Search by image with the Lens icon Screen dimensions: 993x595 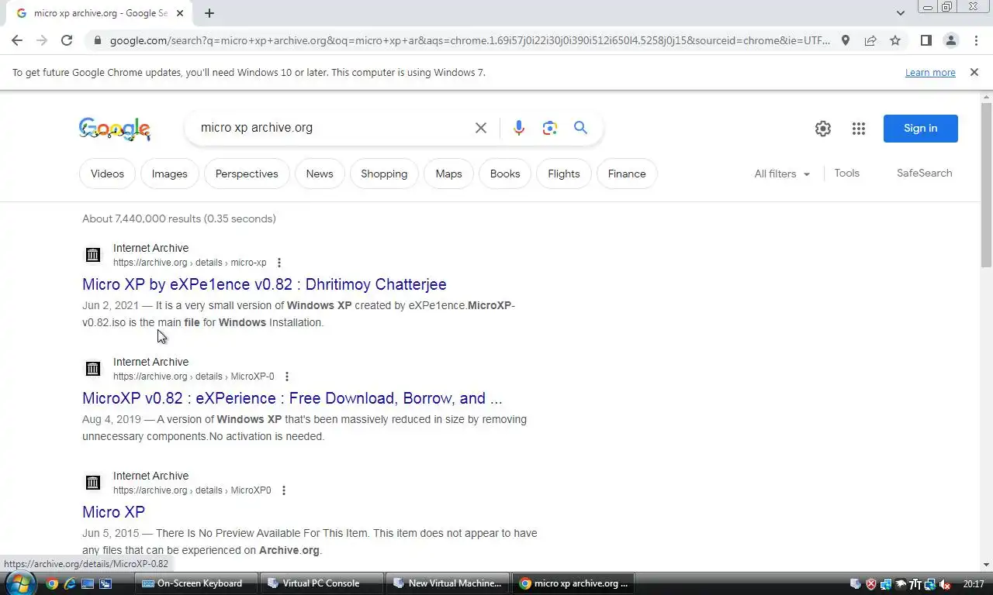tap(550, 128)
